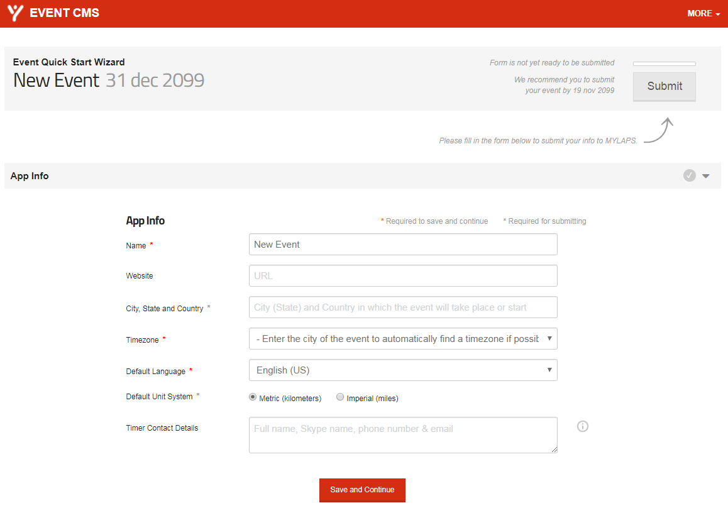Click the Timer Contact Details label
The image size is (728, 508).
click(162, 428)
